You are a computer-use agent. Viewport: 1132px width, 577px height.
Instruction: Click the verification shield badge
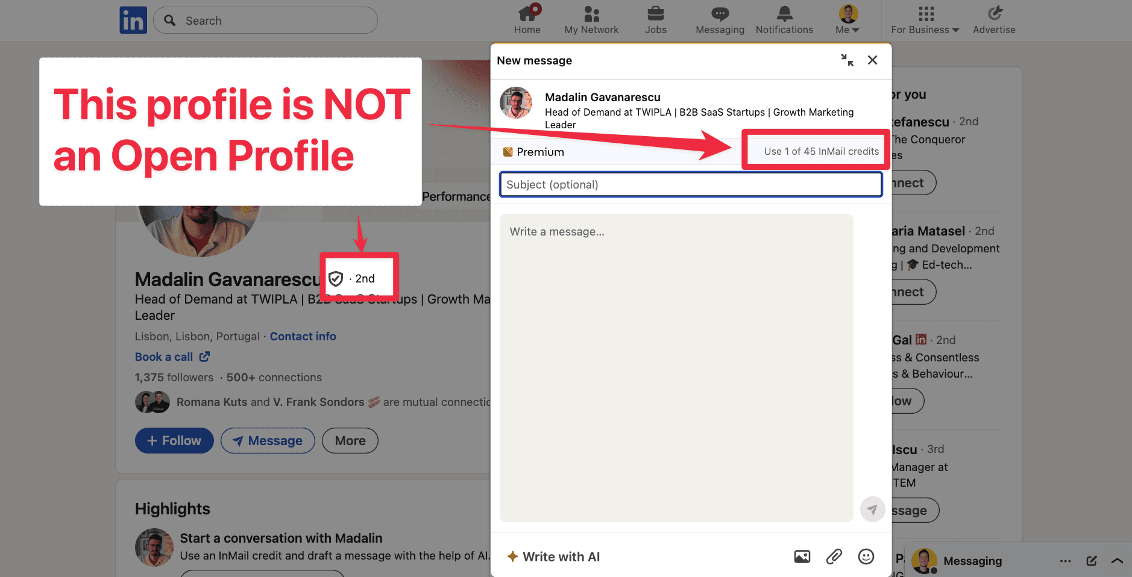336,279
